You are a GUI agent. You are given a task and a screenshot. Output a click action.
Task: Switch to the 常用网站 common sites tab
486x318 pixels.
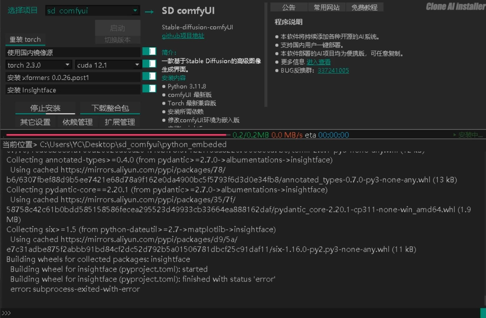(326, 7)
